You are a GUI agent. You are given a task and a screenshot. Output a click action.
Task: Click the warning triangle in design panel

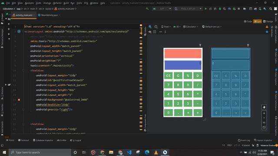[x=267, y=27]
